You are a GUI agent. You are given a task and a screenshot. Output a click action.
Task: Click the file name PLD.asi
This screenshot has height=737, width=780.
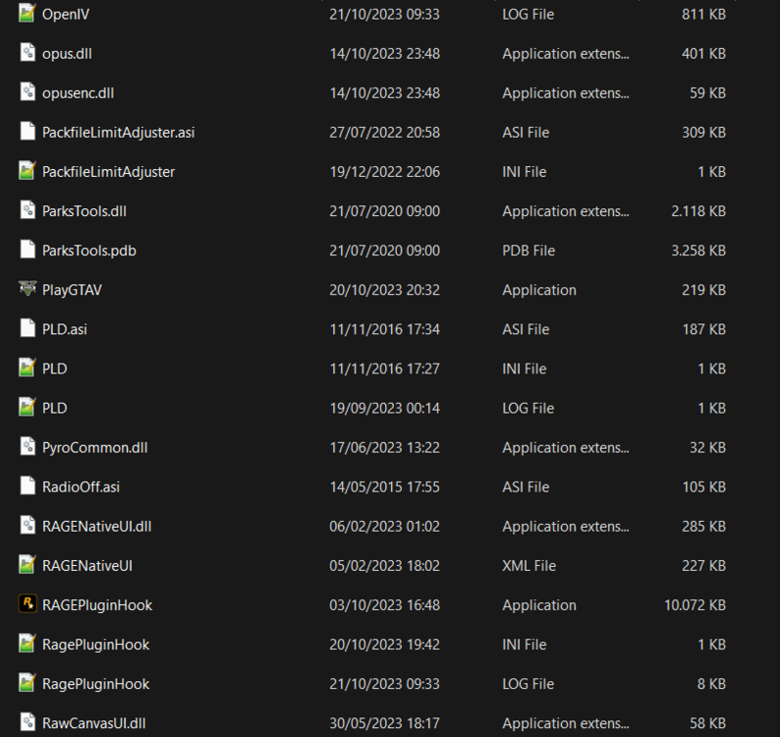tap(65, 329)
